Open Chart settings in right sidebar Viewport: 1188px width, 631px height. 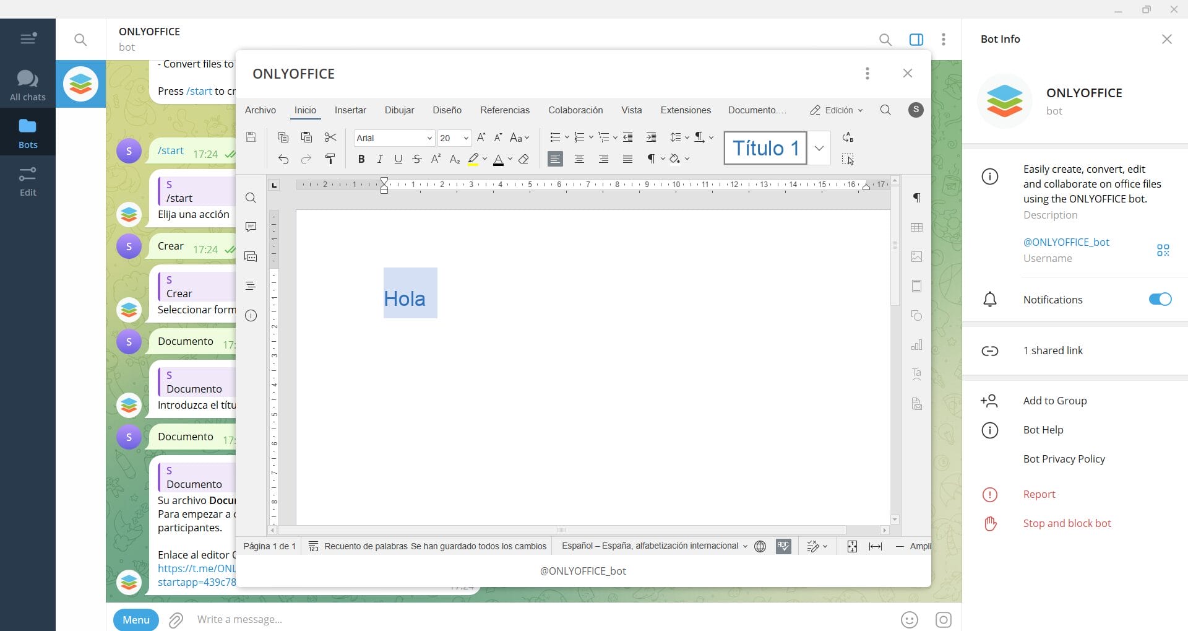tap(916, 345)
